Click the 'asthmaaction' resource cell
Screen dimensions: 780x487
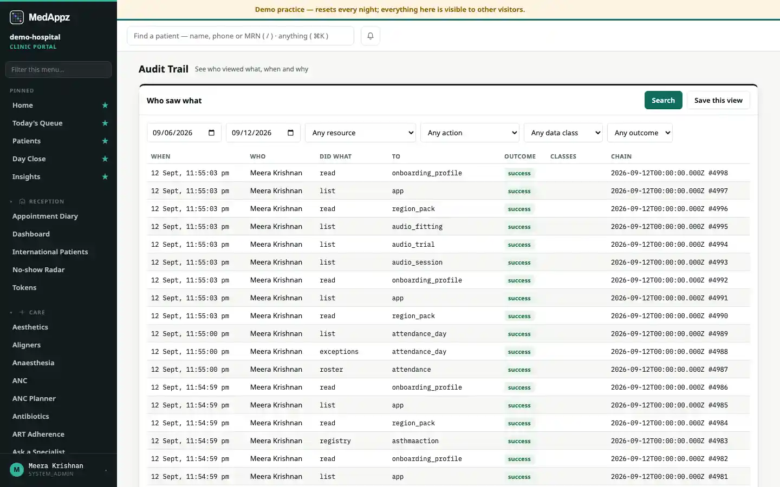[x=415, y=441]
